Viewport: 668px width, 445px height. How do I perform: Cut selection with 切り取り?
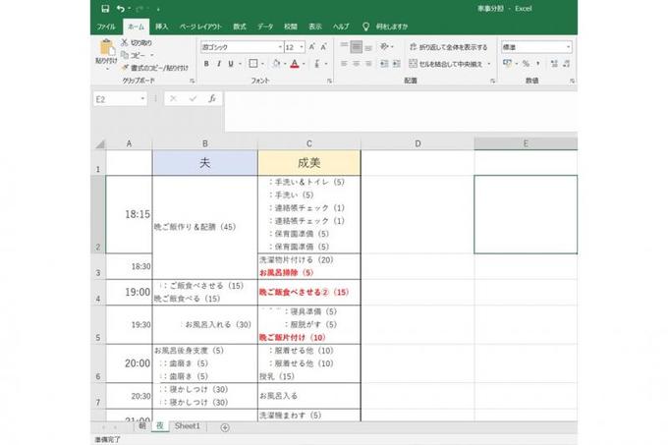click(137, 42)
